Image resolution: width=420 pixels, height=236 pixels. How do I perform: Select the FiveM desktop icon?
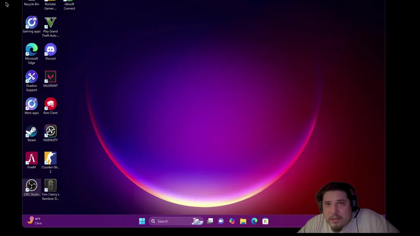(31, 161)
